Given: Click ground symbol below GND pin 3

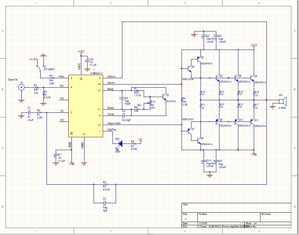Looking at the screenshot, I should pyautogui.click(x=84, y=163).
